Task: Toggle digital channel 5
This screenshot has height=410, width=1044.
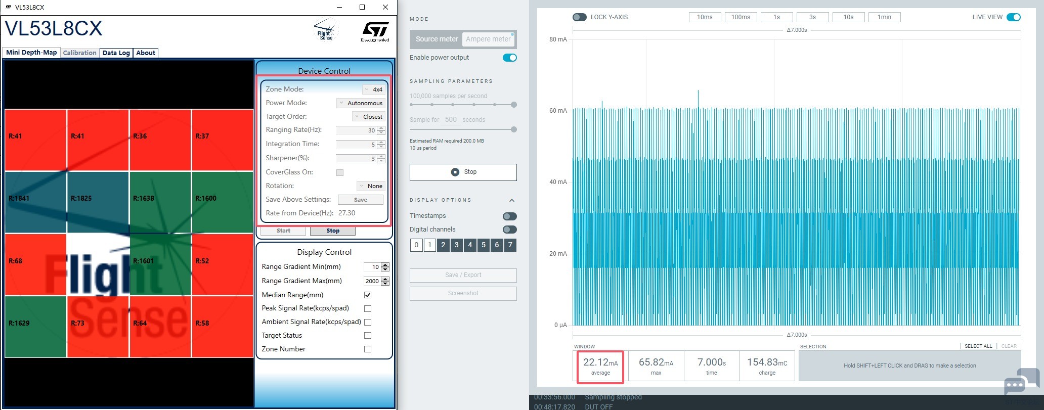Action: [484, 245]
